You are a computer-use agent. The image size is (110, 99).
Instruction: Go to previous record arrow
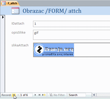pyautogui.click(x=18, y=95)
